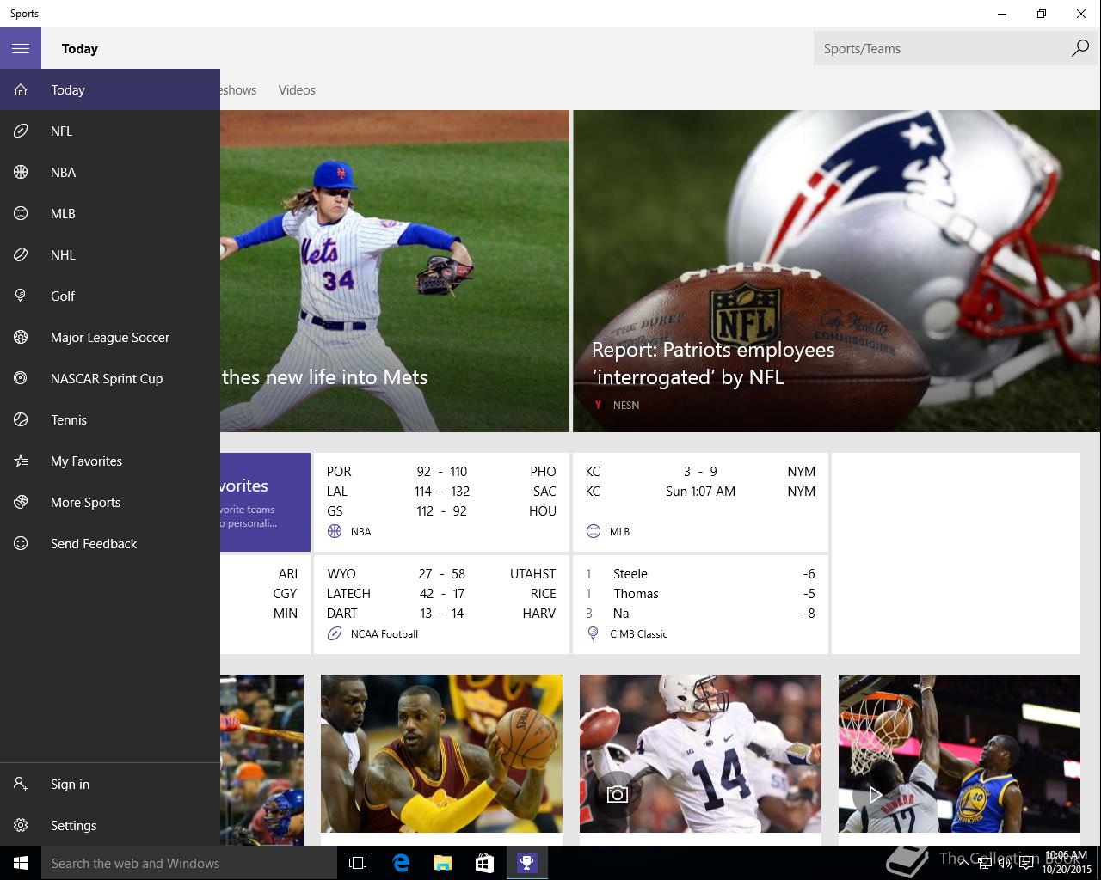The height and width of the screenshot is (880, 1101).
Task: Open the NBA section
Action: (110, 172)
